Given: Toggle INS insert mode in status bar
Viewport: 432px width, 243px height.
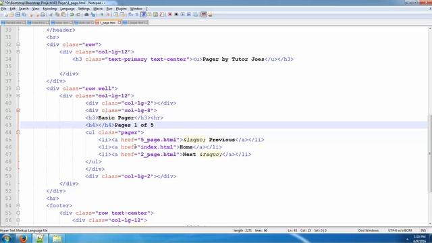Looking at the screenshot, I should point(423,230).
